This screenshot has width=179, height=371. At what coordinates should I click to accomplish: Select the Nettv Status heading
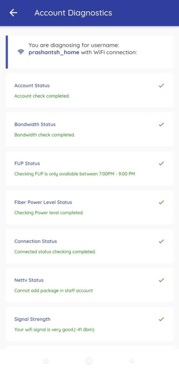click(29, 280)
